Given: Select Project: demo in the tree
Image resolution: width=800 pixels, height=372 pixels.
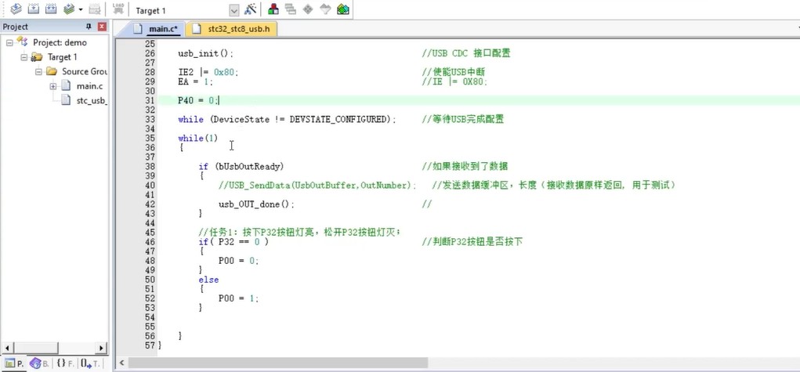Looking at the screenshot, I should coord(60,42).
